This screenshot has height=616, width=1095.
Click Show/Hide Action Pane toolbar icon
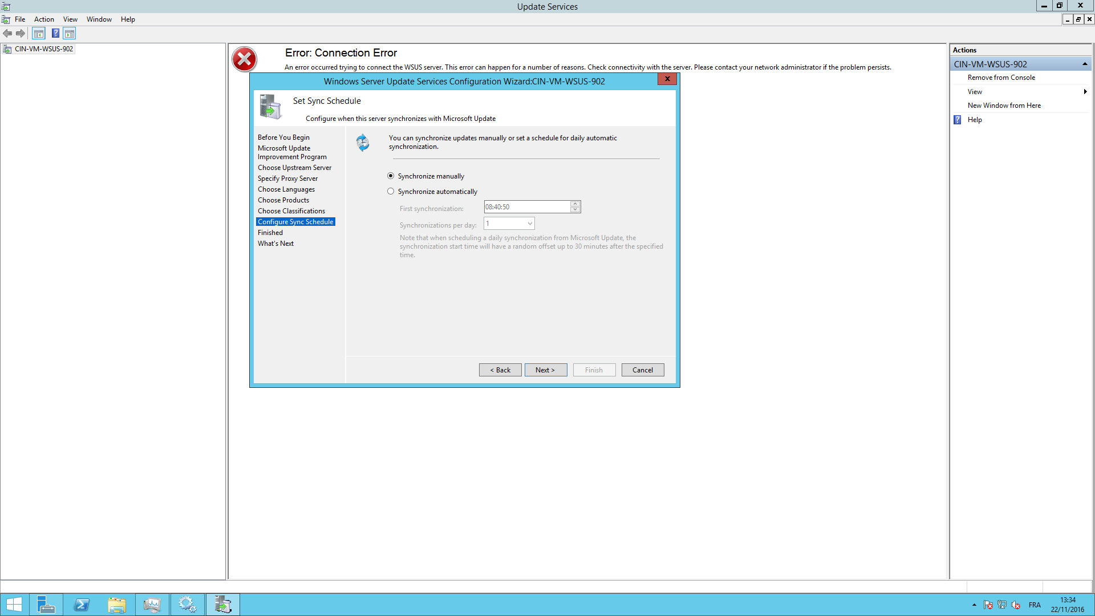(x=70, y=34)
